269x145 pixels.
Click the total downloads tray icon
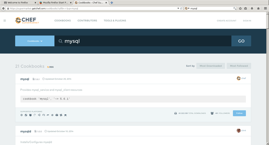click(x=176, y=113)
